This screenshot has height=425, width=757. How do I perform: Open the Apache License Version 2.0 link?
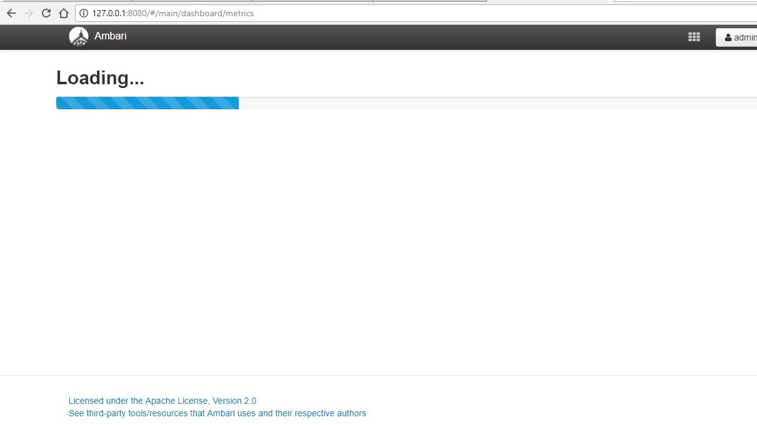coord(163,401)
